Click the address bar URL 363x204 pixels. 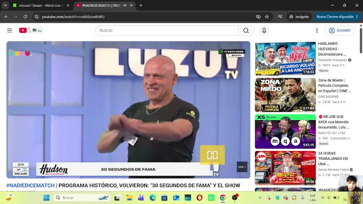click(73, 17)
